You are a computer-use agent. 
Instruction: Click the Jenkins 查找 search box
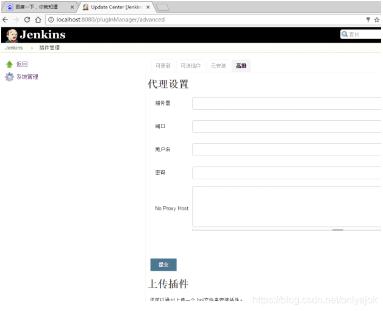tap(361, 34)
